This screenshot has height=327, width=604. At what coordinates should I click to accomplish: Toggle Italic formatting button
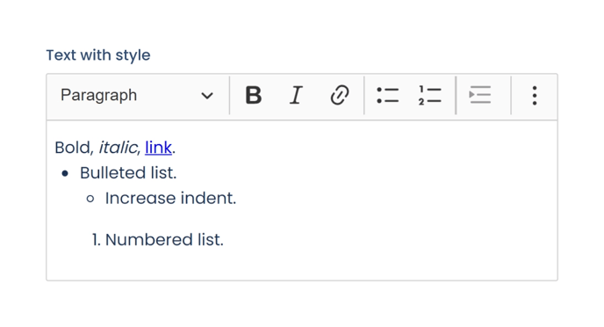296,95
